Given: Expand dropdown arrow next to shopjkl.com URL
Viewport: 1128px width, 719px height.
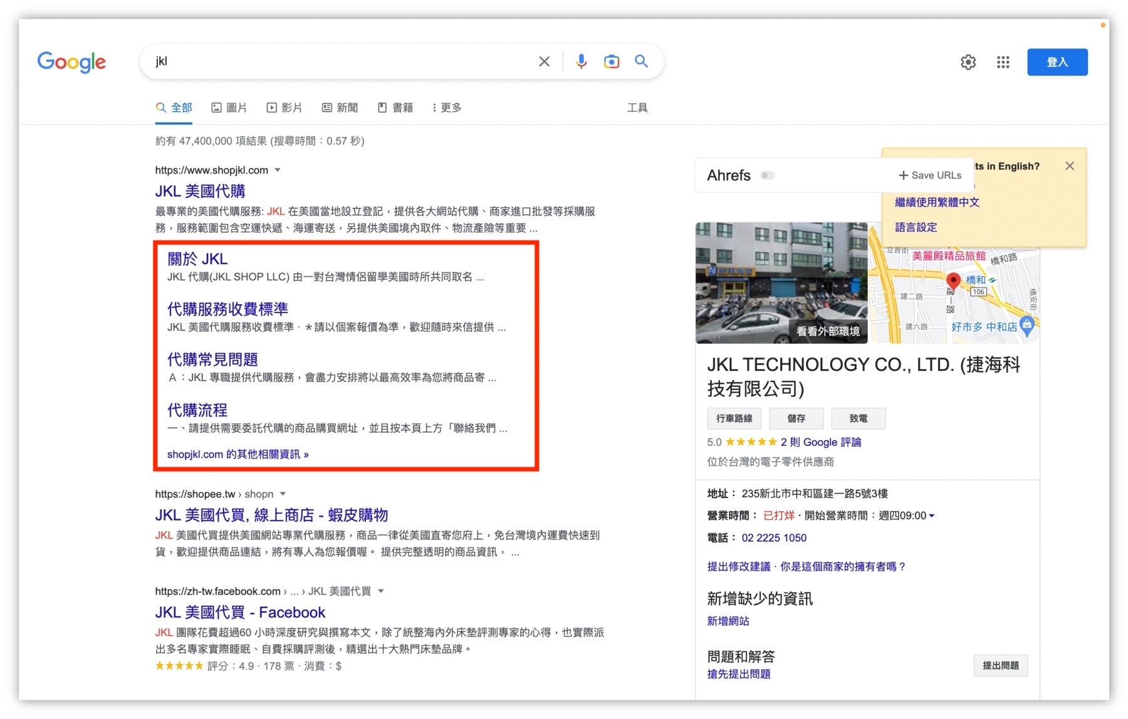Looking at the screenshot, I should [x=278, y=170].
